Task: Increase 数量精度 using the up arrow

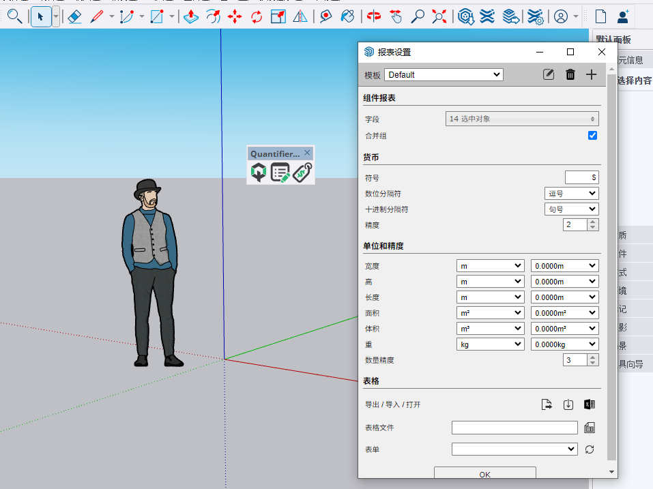Action: [593, 357]
